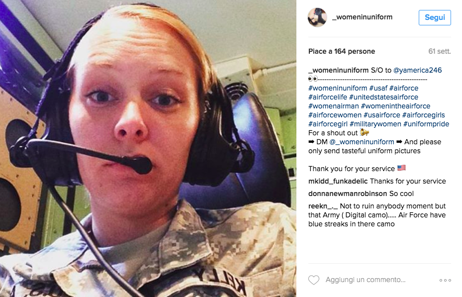Open the #usaf hashtag

pos(378,88)
